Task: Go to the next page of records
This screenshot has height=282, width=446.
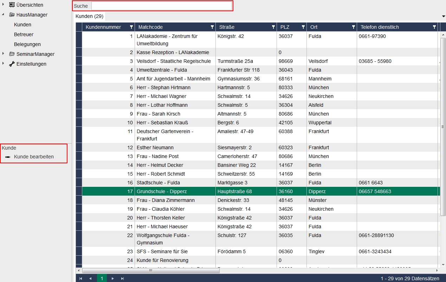Action: coord(112,278)
